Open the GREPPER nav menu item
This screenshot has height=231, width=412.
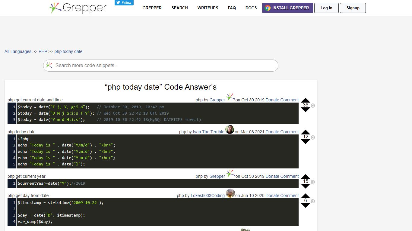152,8
